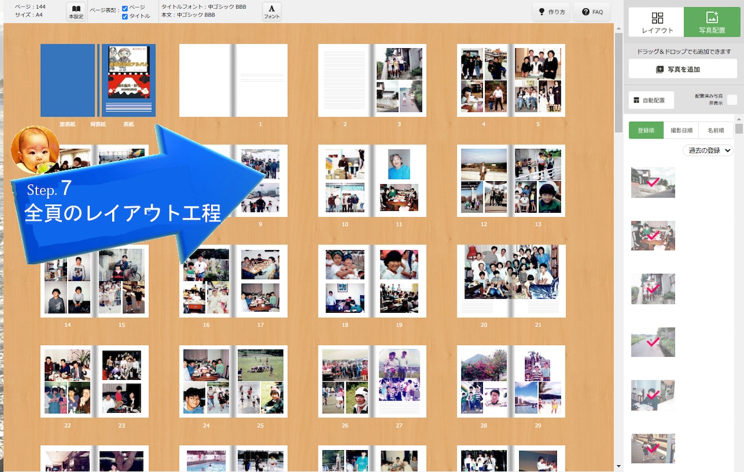This screenshot has width=744, height=472.
Task: Open the 本設定 book settings icon
Action: coord(76,12)
